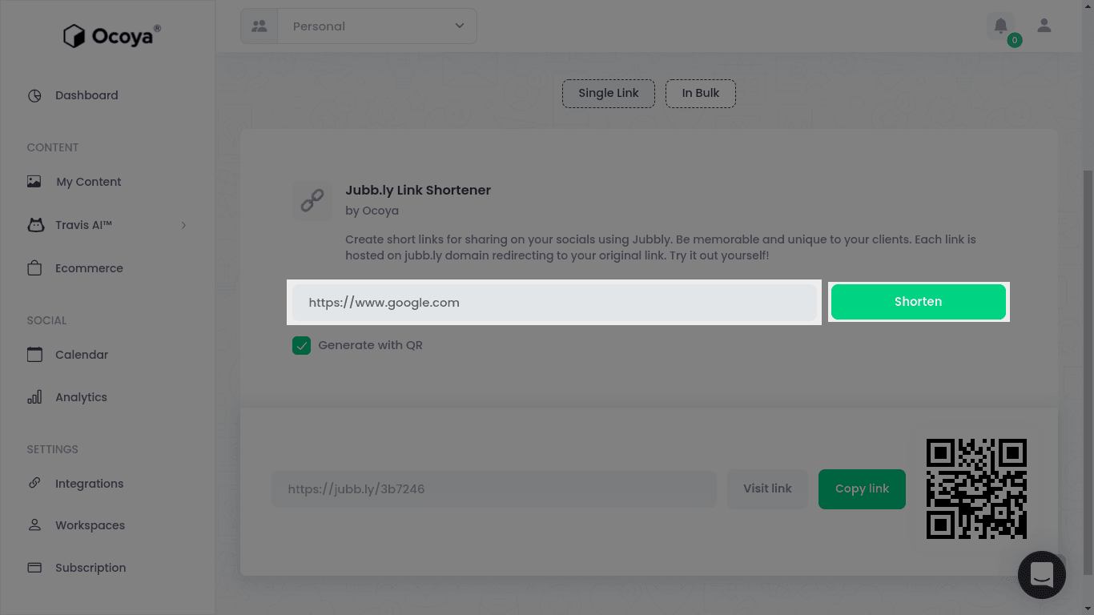The width and height of the screenshot is (1094, 615).
Task: Click the Ocoya logo
Action: 112,35
